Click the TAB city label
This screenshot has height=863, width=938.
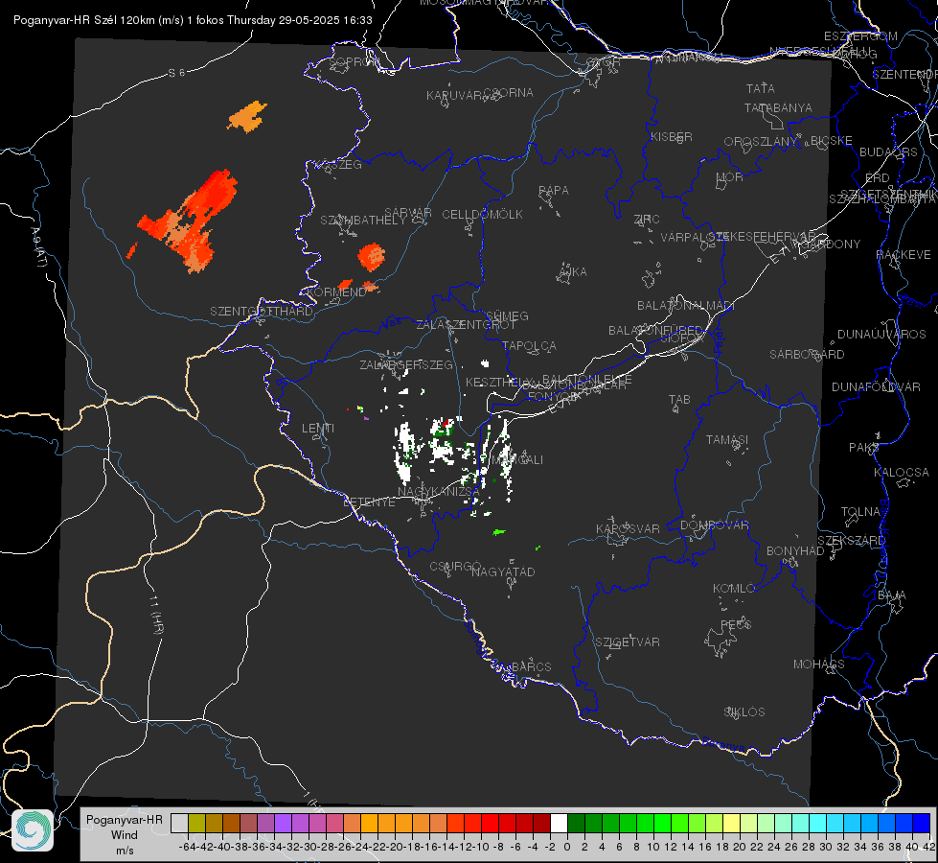point(679,400)
